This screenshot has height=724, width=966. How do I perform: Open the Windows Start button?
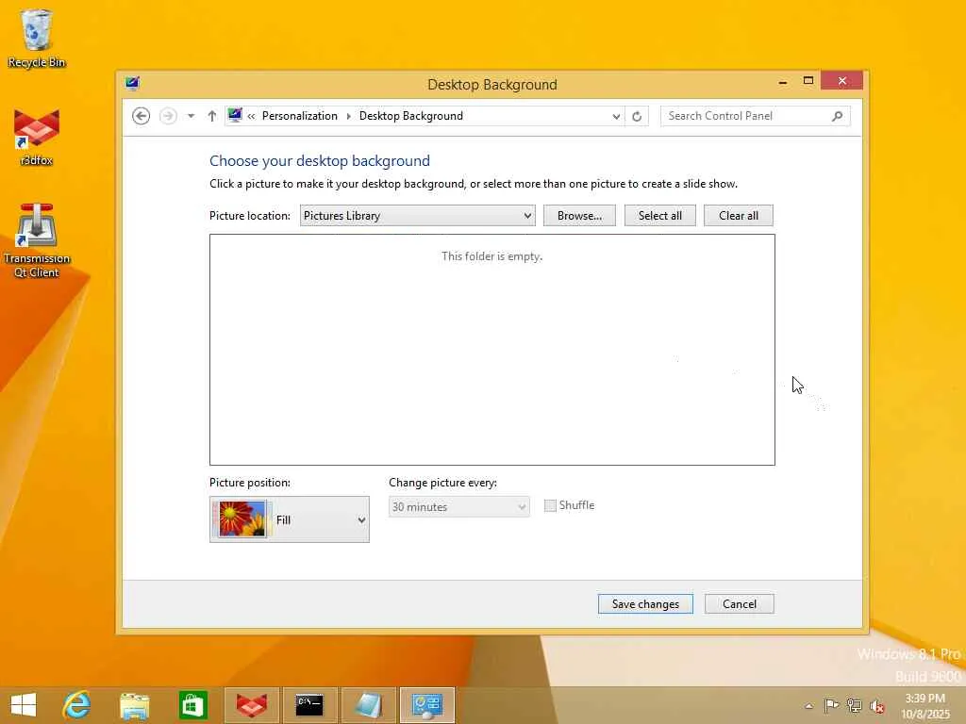pyautogui.click(x=24, y=705)
